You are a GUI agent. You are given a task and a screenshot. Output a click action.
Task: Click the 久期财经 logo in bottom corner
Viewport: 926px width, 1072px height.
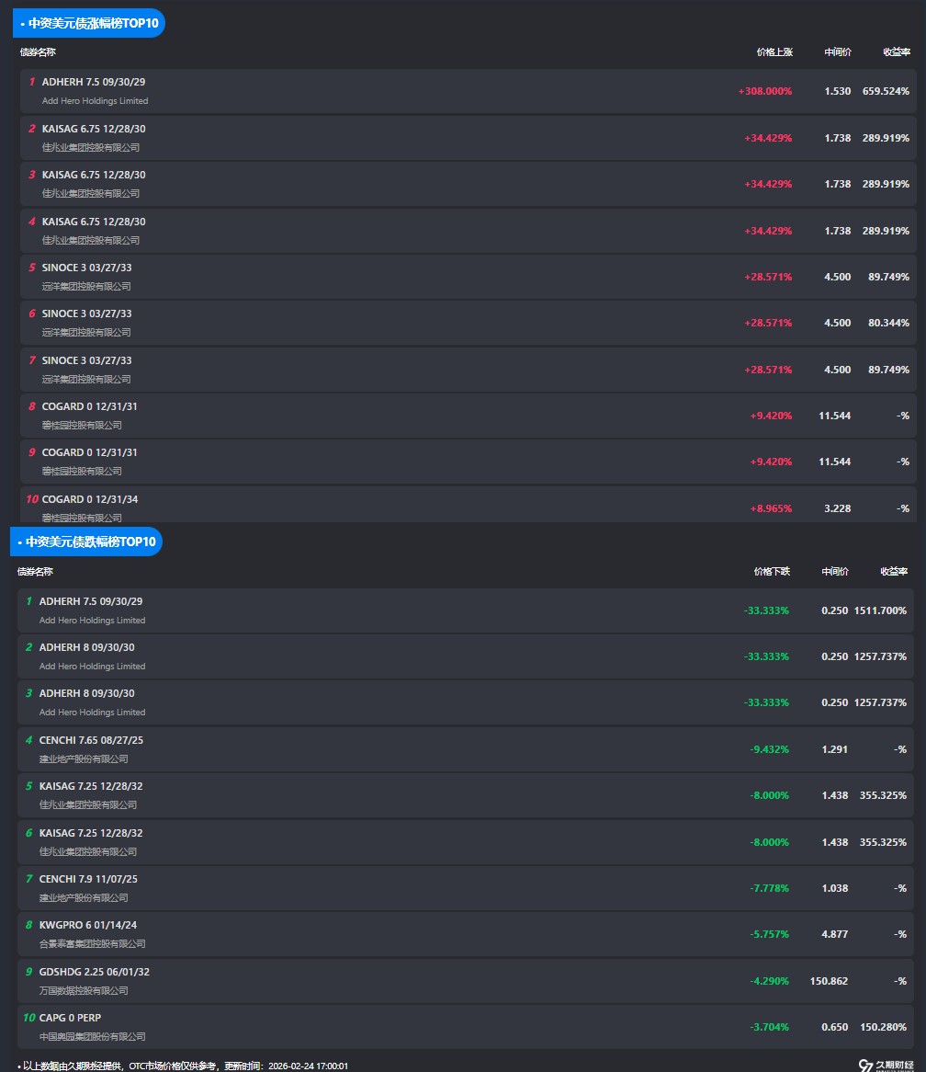886,1065
